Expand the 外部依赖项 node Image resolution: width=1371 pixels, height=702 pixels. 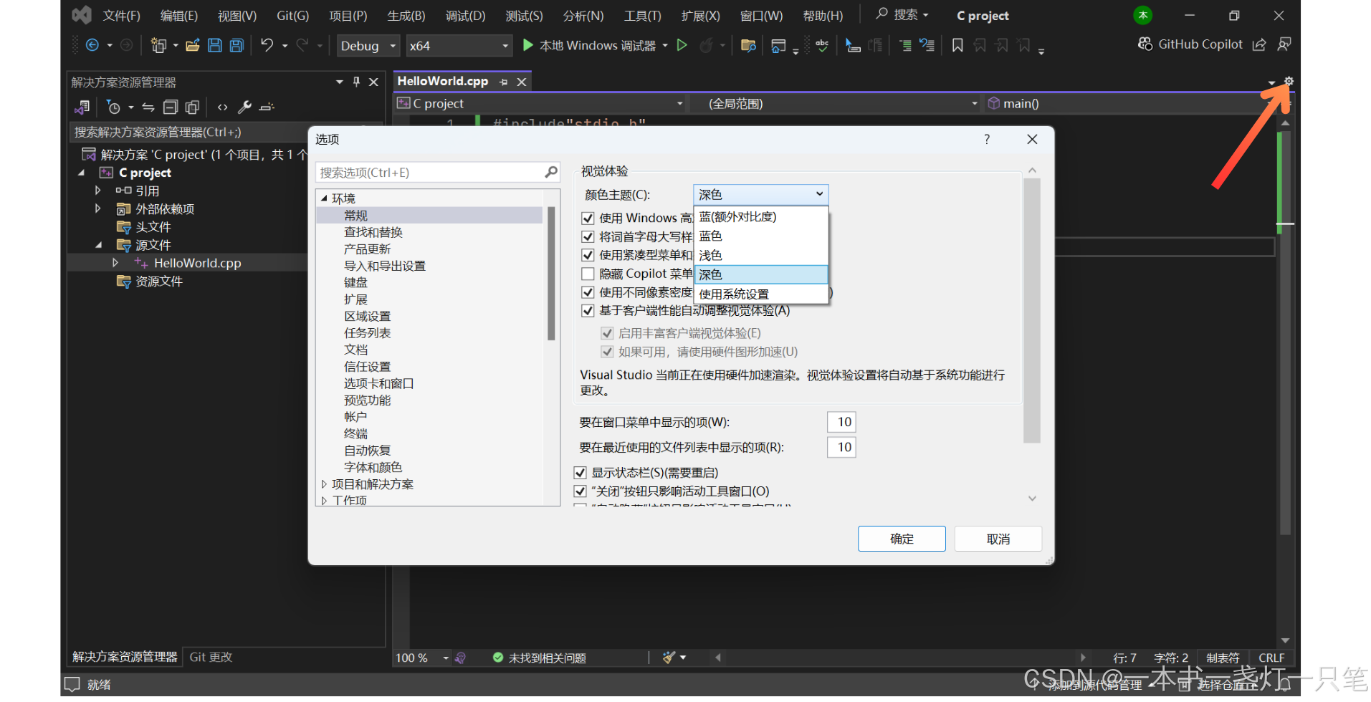pyautogui.click(x=98, y=208)
